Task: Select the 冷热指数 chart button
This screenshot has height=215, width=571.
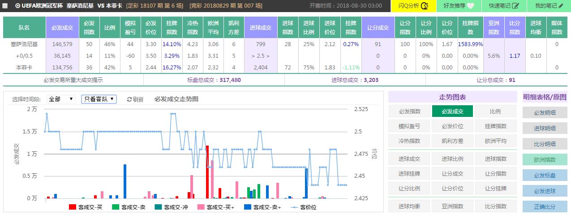Action: click(x=409, y=141)
